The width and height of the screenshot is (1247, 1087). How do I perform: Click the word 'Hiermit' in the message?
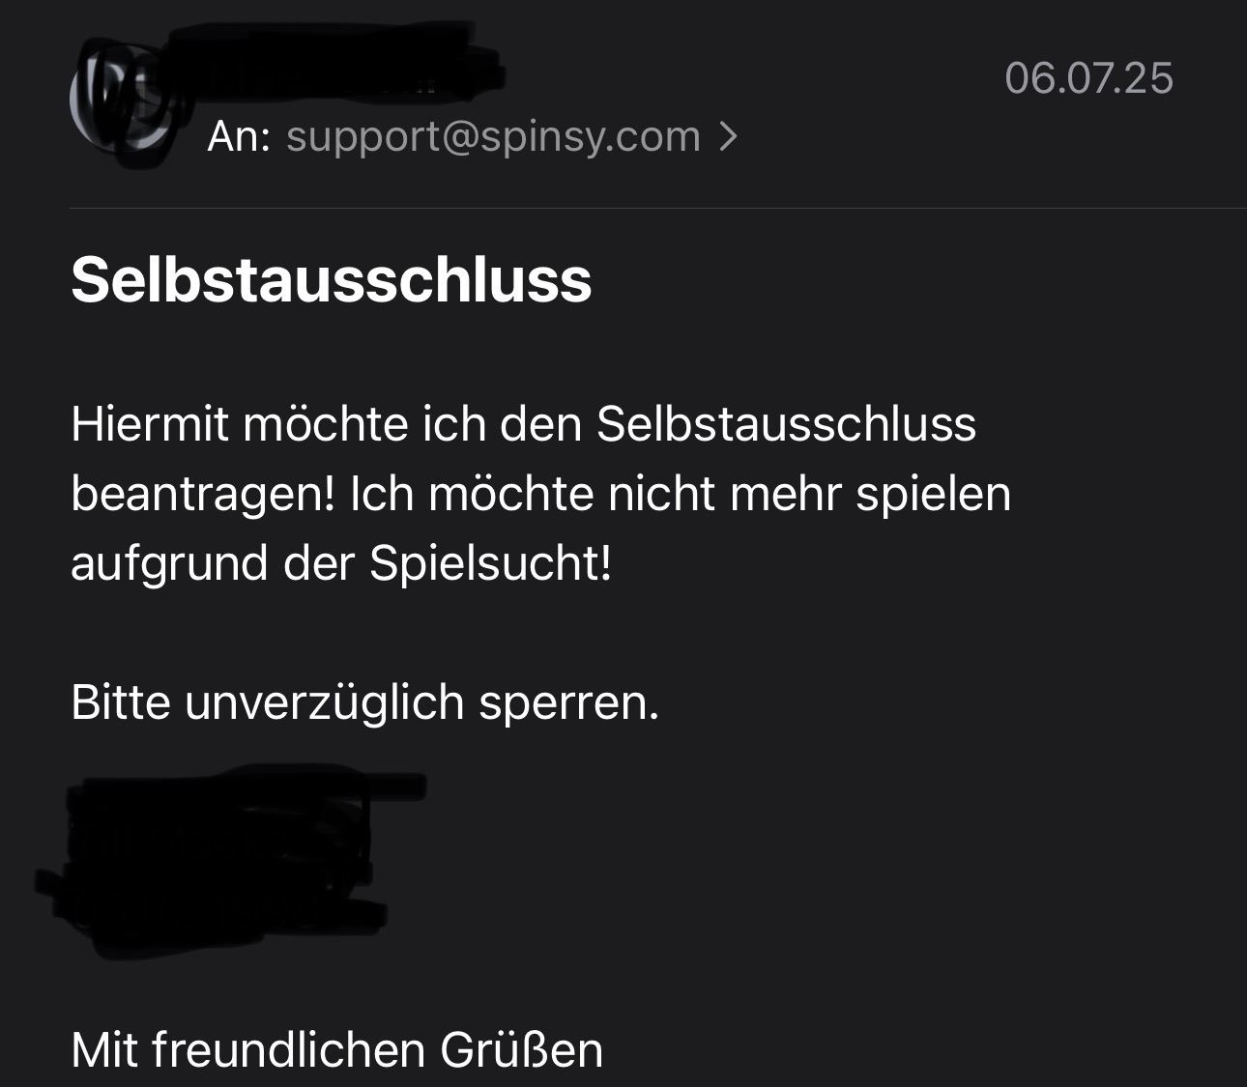(150, 424)
